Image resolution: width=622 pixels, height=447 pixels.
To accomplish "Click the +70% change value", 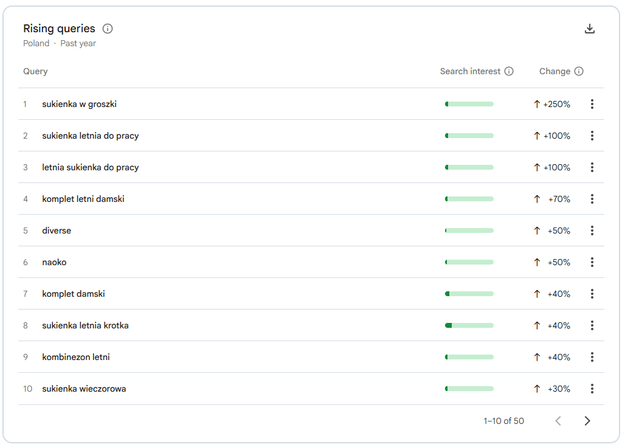I will [x=559, y=199].
